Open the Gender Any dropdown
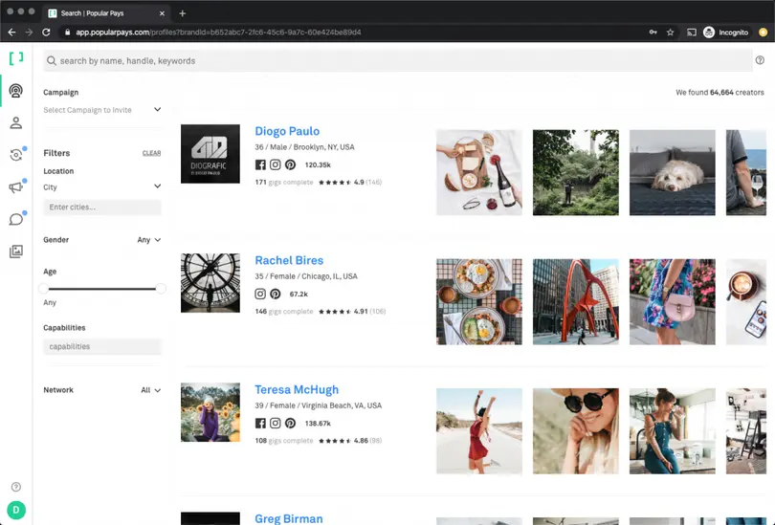The image size is (775, 525). 148,240
